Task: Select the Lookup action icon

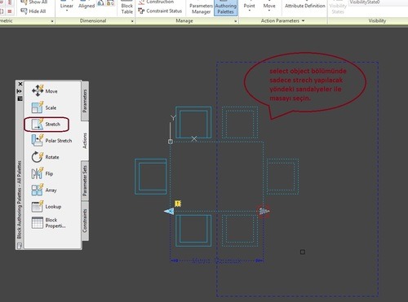Action: (x=37, y=207)
